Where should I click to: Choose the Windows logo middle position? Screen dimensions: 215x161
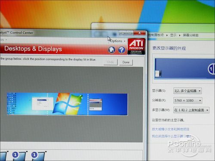[x=68, y=104]
